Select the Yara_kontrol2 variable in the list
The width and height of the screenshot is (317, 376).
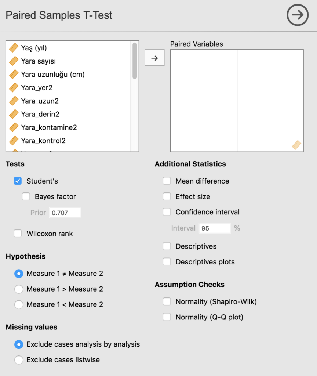[x=43, y=141]
